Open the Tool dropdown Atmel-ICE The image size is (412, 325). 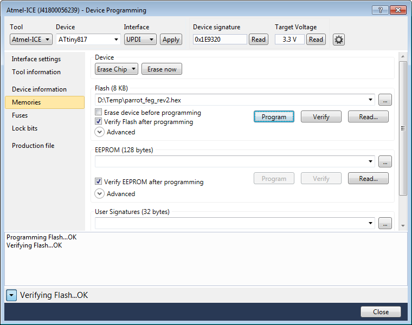(31, 40)
